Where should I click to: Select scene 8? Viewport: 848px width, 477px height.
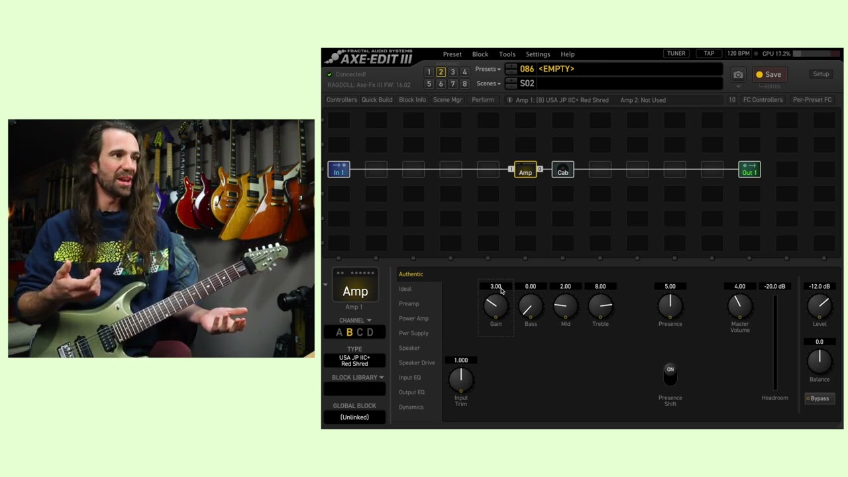464,84
